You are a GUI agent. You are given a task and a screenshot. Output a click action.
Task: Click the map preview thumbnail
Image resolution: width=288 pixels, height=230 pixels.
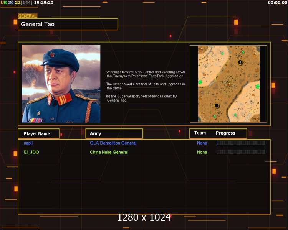pos(228,84)
